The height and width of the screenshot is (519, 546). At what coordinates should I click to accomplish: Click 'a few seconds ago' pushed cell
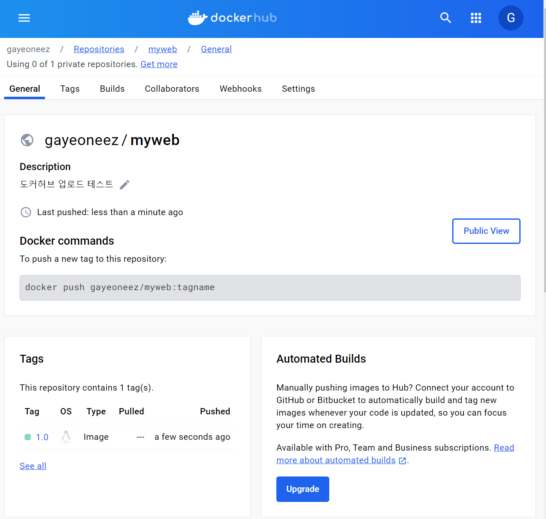click(x=192, y=437)
